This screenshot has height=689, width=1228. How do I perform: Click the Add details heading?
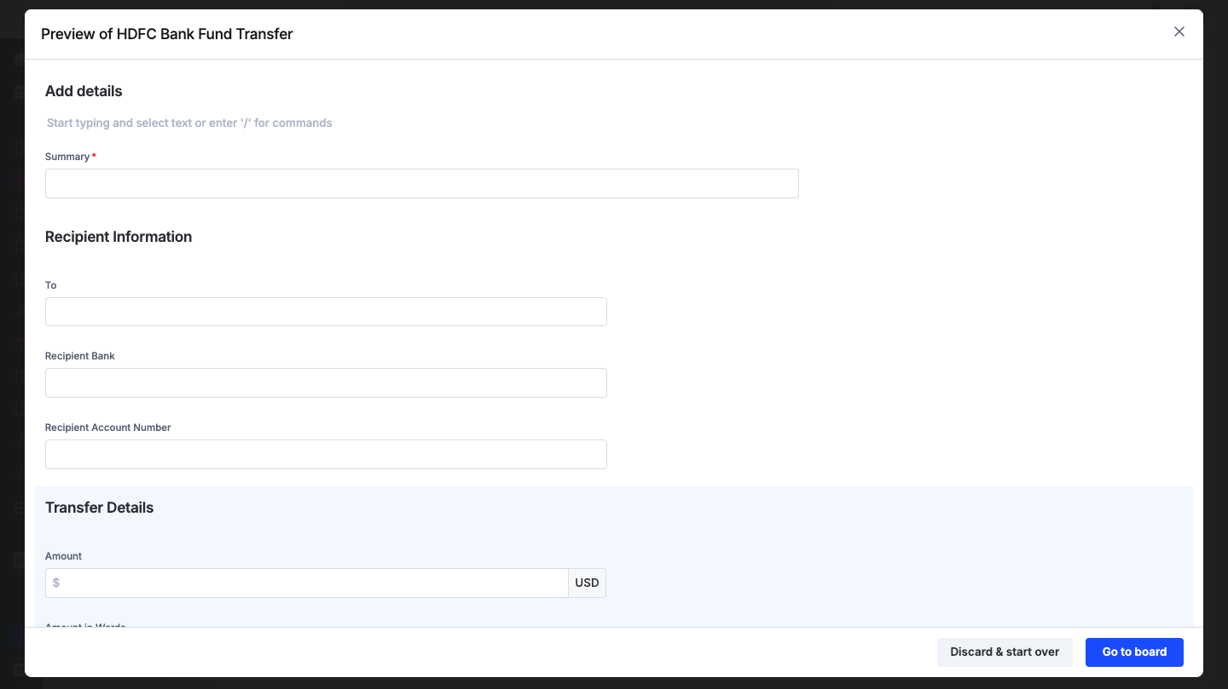[84, 91]
